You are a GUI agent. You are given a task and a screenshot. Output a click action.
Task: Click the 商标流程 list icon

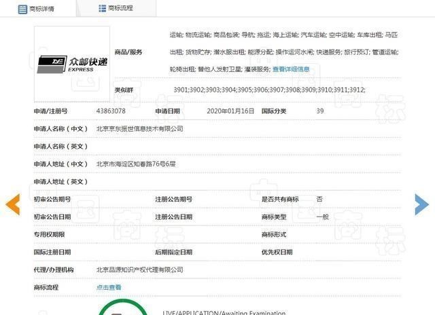(x=103, y=8)
